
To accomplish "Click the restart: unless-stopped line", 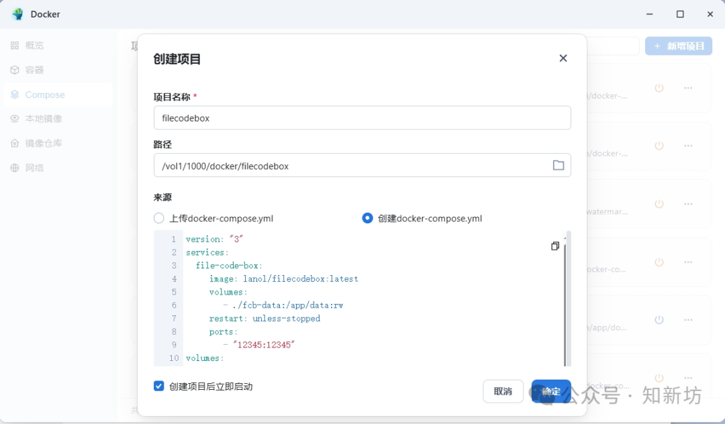I will pos(264,319).
